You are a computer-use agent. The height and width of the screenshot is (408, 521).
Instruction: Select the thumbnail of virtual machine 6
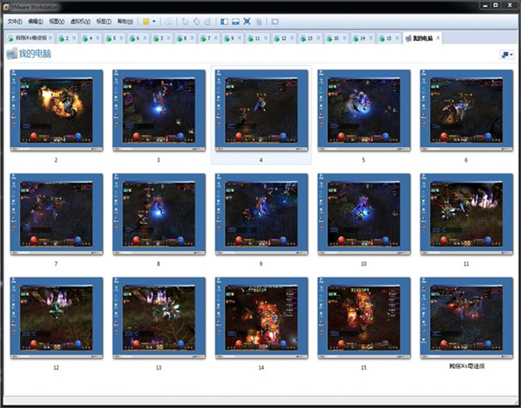point(467,110)
